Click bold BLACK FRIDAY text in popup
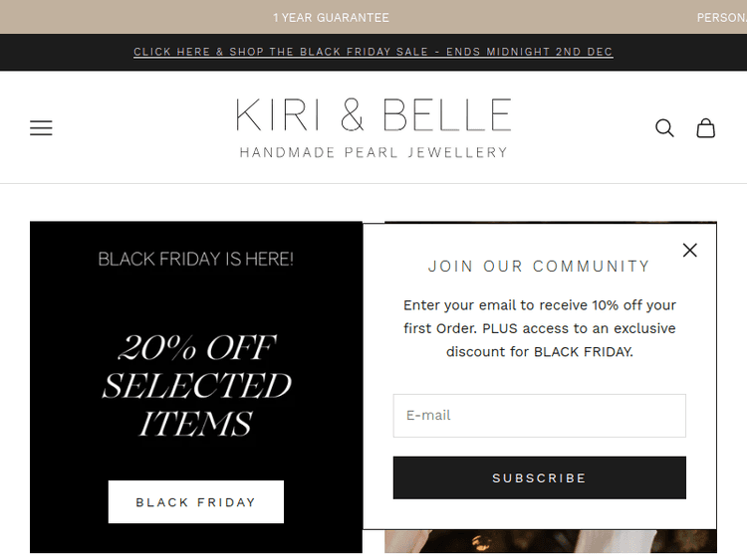 (x=583, y=352)
